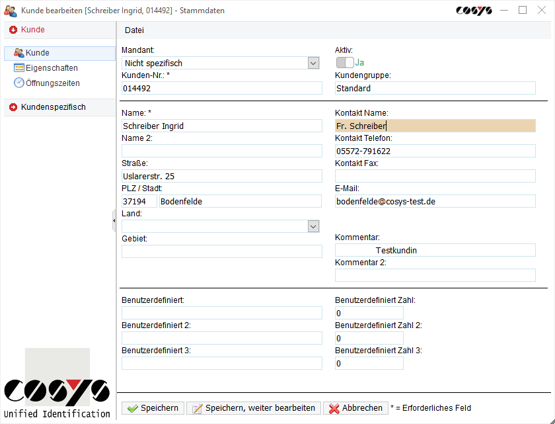Click the COSYS logo in the title bar

(x=473, y=11)
